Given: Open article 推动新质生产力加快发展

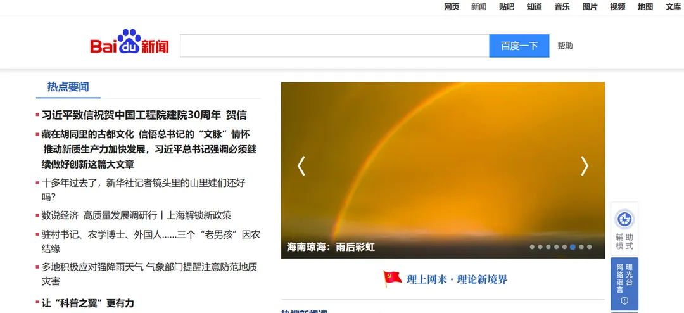Looking at the screenshot, I should [x=149, y=156].
